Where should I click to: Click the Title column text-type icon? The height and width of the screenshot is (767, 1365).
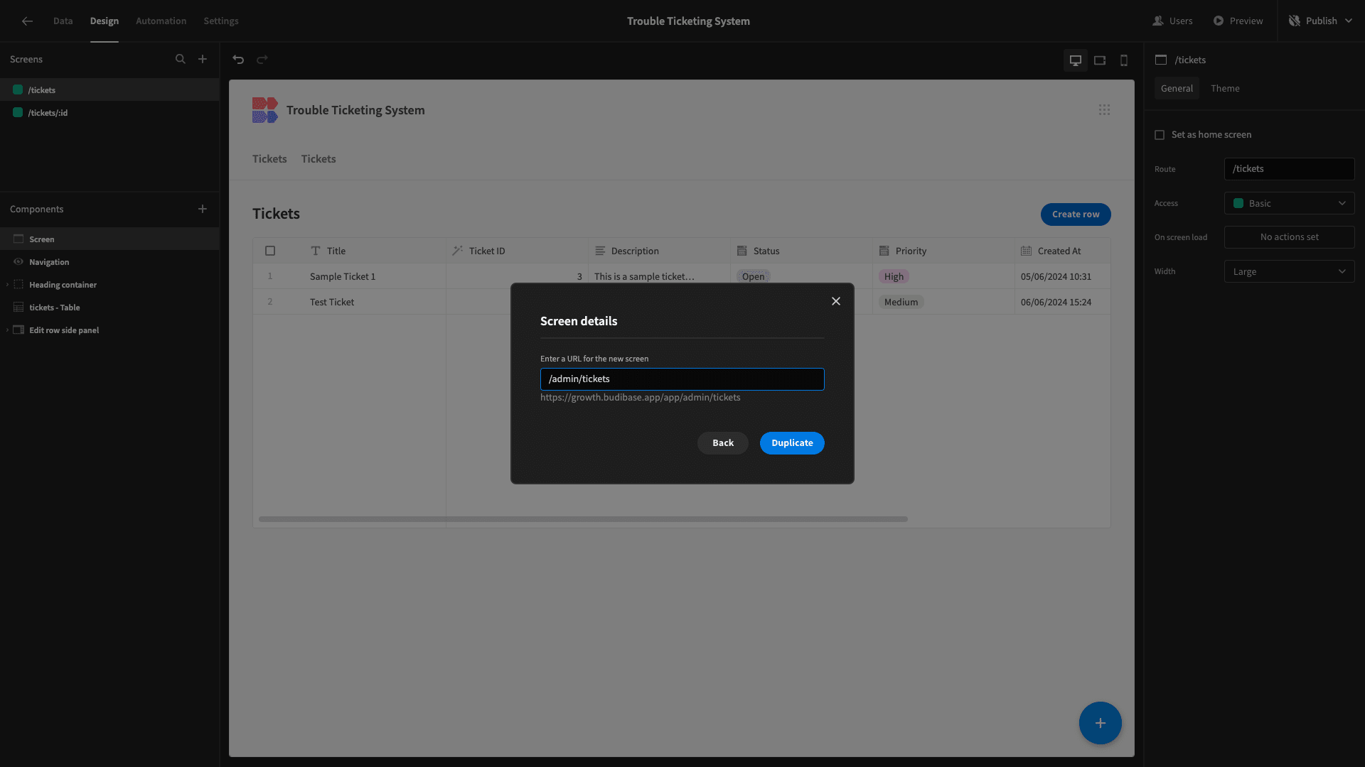coord(316,251)
